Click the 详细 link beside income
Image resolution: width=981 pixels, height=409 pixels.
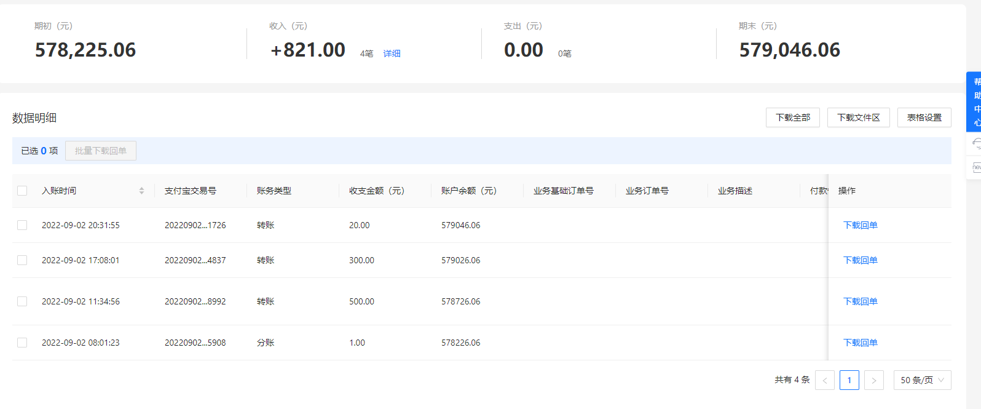click(392, 54)
